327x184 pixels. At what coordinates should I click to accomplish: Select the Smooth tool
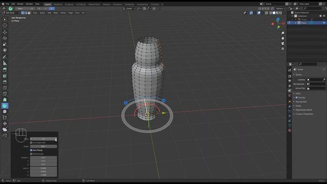point(5,111)
